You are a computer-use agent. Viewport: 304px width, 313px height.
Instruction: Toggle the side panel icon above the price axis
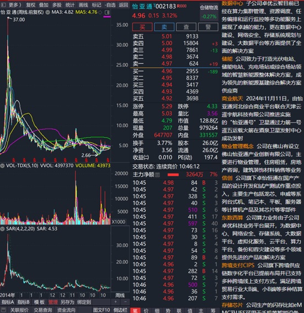107,12
